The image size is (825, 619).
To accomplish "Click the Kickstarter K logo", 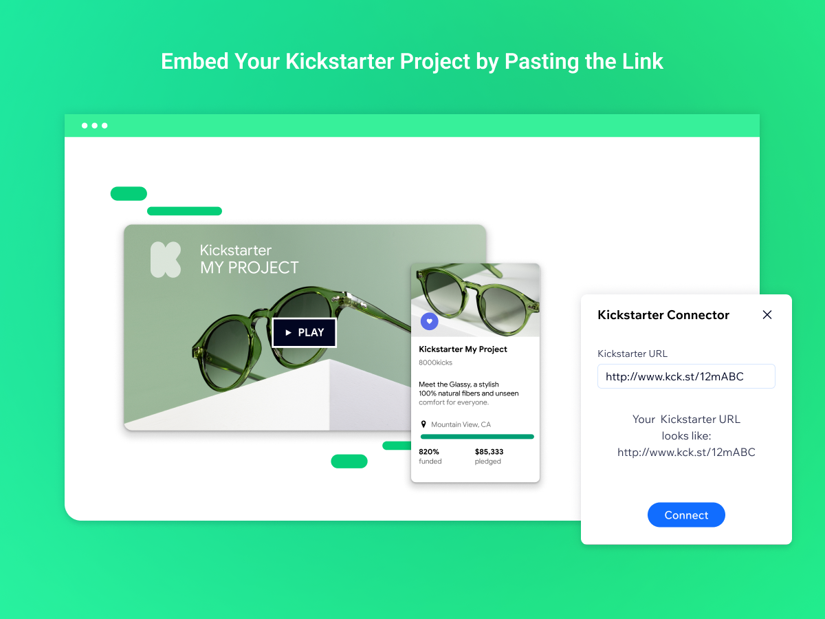I will click(x=166, y=259).
